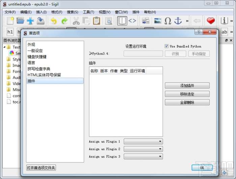
Task: Click the Undo yellow arrow icon
Action: [x=54, y=21]
